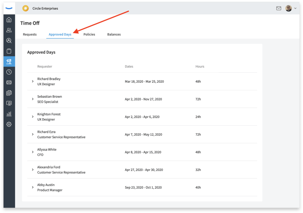Click the name Knighton Forest

49,114
